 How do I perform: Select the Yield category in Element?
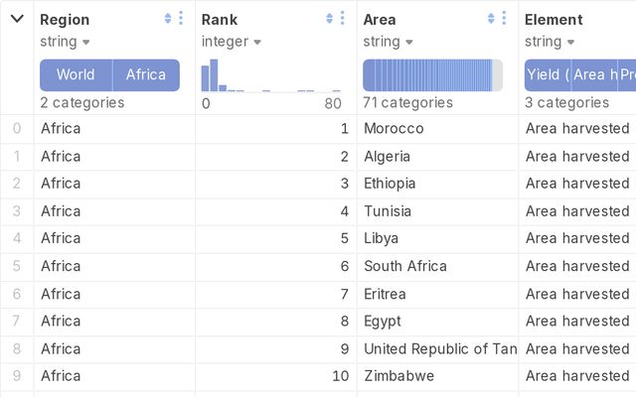tap(548, 75)
